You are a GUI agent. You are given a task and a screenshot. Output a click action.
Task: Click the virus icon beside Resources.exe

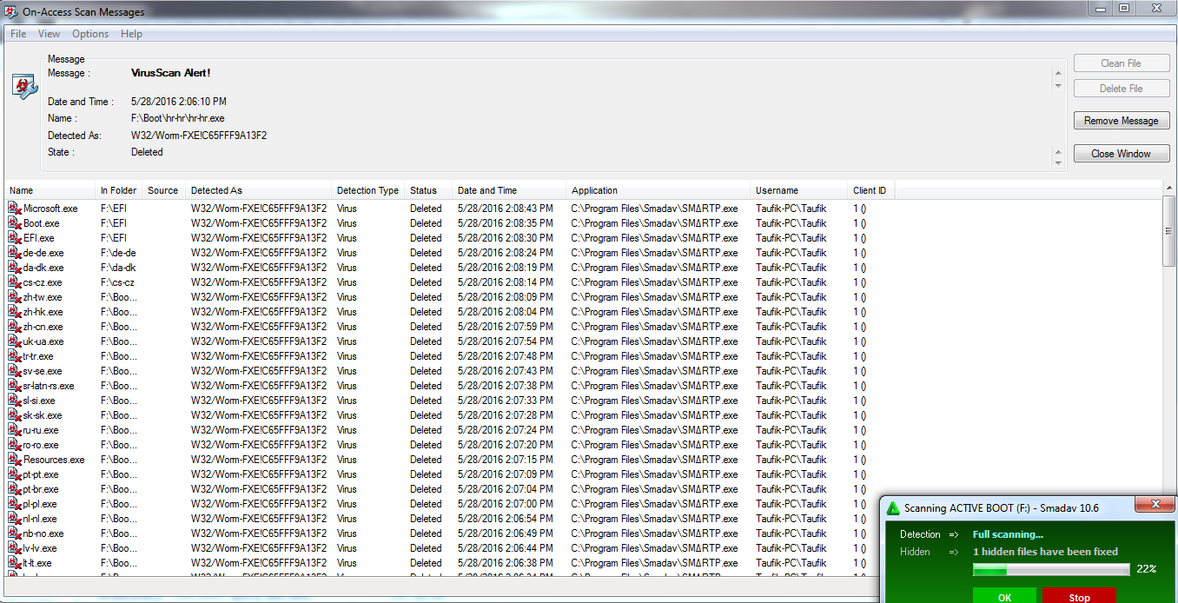coord(14,459)
